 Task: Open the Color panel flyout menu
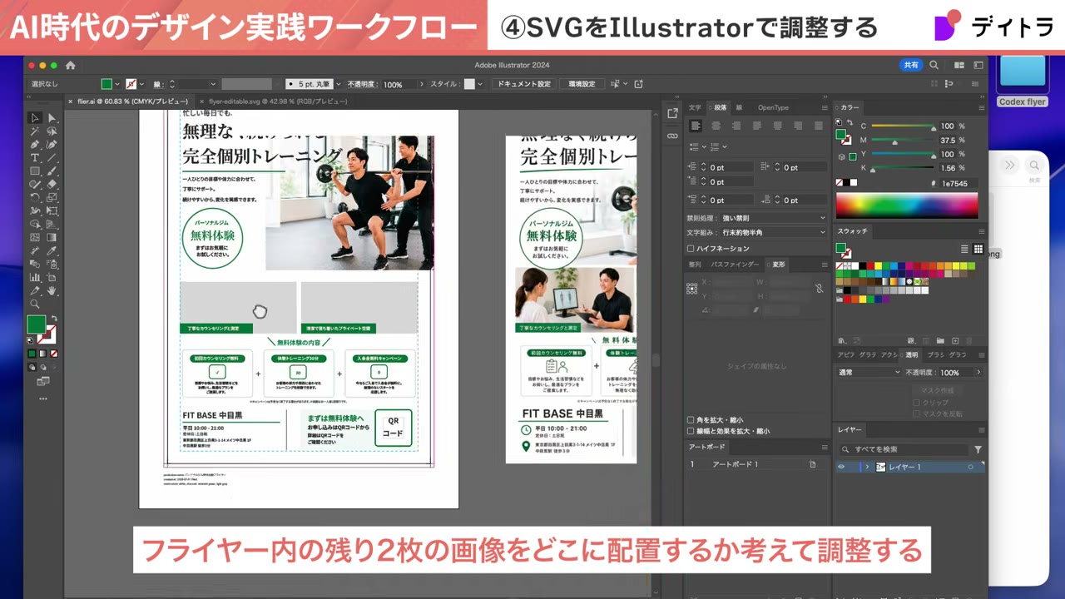click(x=981, y=107)
